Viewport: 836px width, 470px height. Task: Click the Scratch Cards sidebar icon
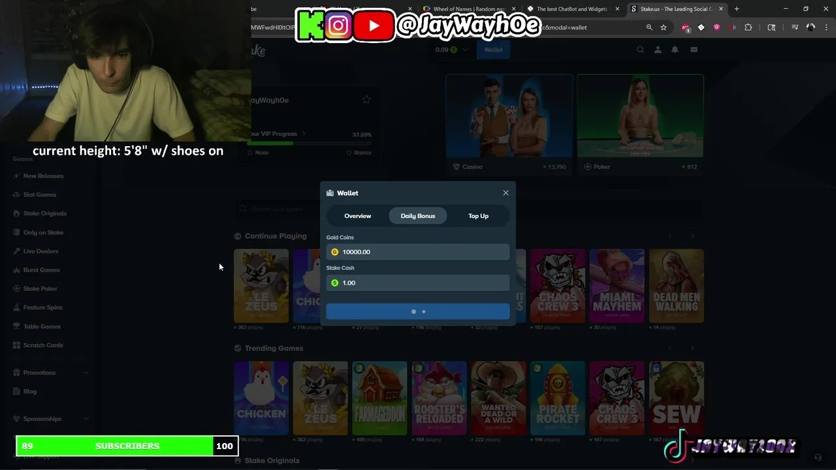pyautogui.click(x=17, y=345)
